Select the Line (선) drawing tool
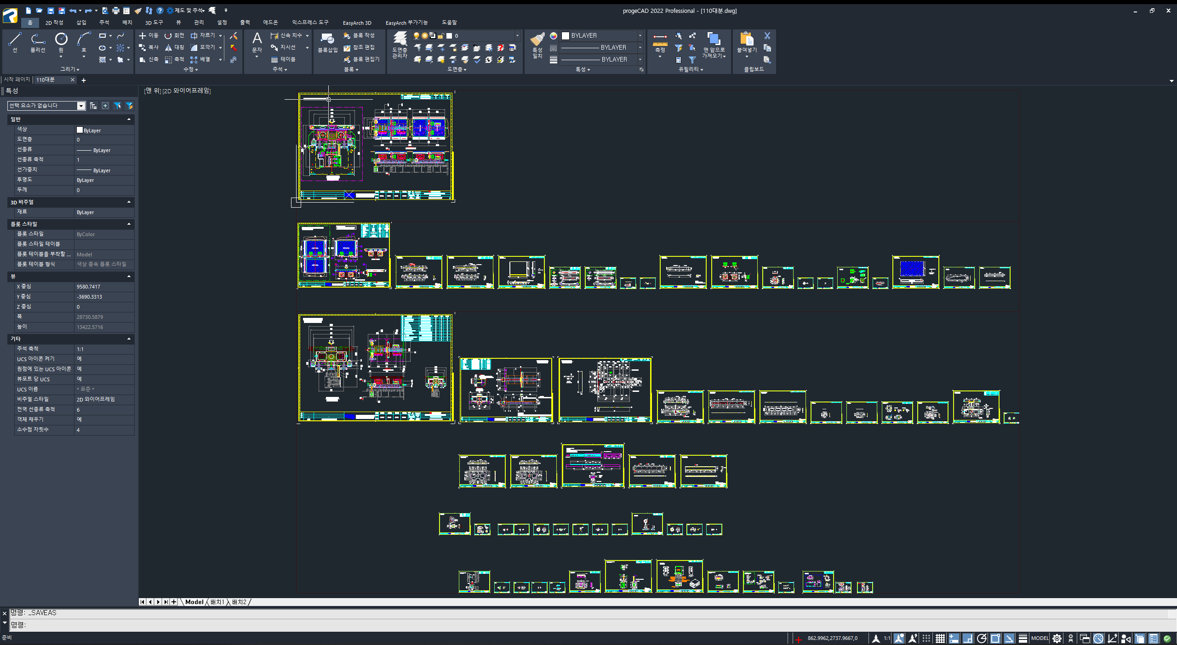 tap(15, 42)
